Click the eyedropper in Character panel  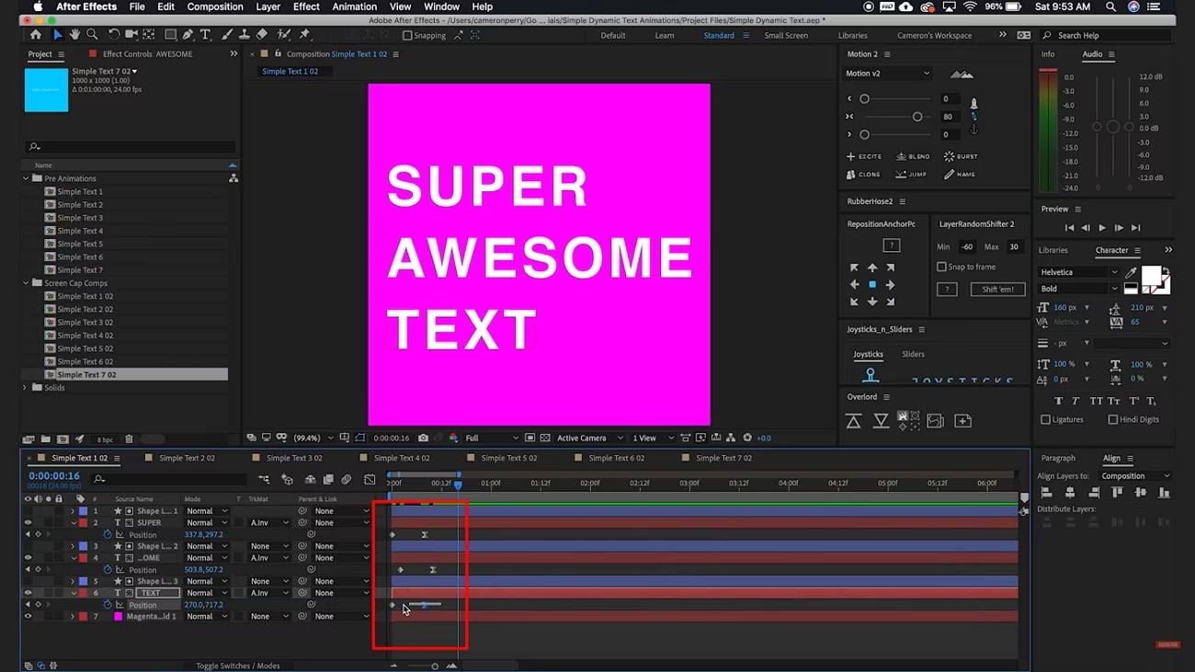coord(1130,272)
